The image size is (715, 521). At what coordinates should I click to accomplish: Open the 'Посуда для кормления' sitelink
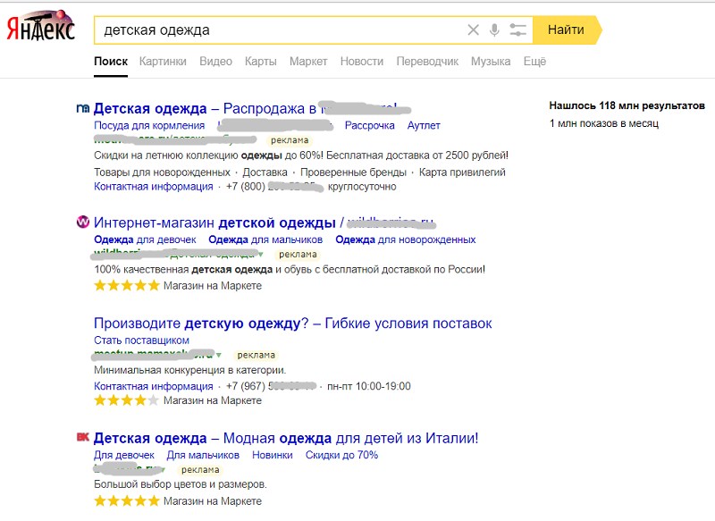[x=149, y=125]
